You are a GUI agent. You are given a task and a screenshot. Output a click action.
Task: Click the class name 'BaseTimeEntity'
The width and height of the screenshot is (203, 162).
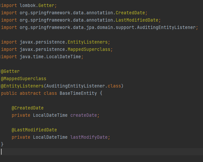[x=78, y=93]
